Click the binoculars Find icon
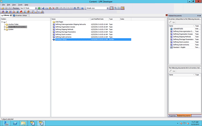Viewport: 202px width, 126px height. point(74,8)
